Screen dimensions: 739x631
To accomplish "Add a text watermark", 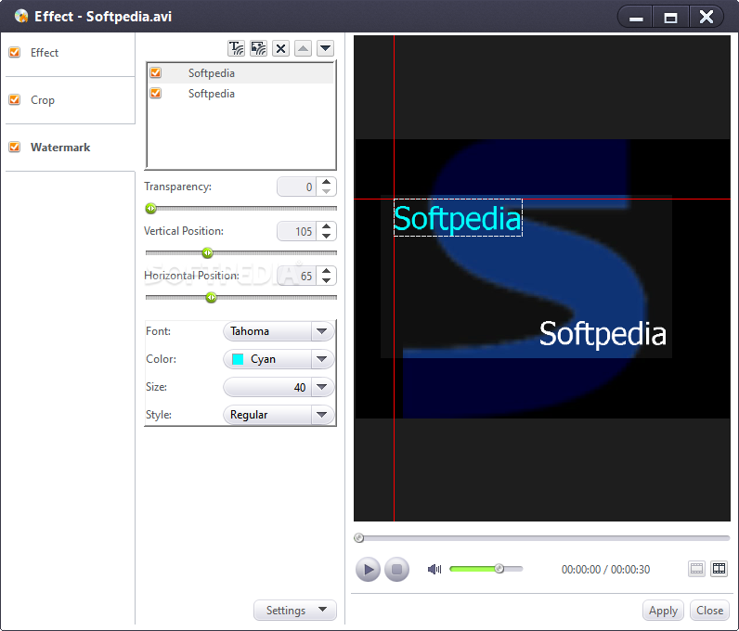I will (236, 48).
